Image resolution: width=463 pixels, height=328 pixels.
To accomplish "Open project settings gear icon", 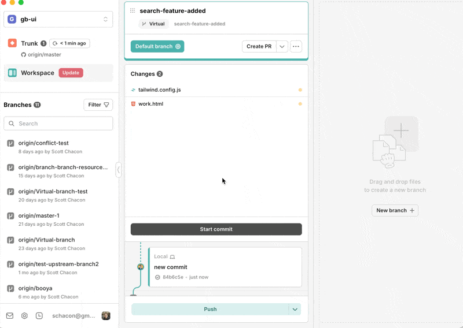I will click(x=24, y=316).
